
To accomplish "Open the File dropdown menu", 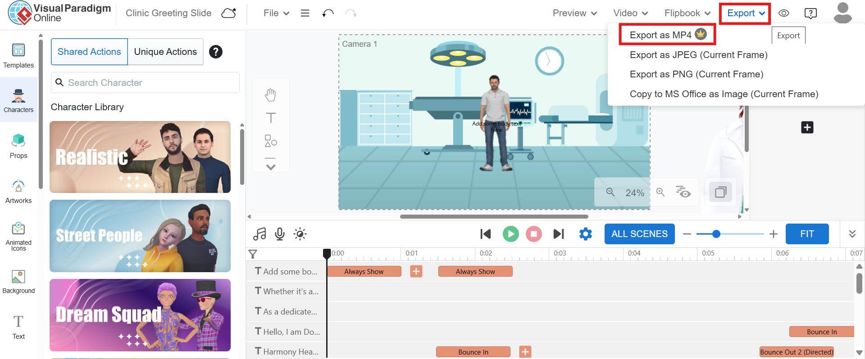I will pyautogui.click(x=277, y=13).
